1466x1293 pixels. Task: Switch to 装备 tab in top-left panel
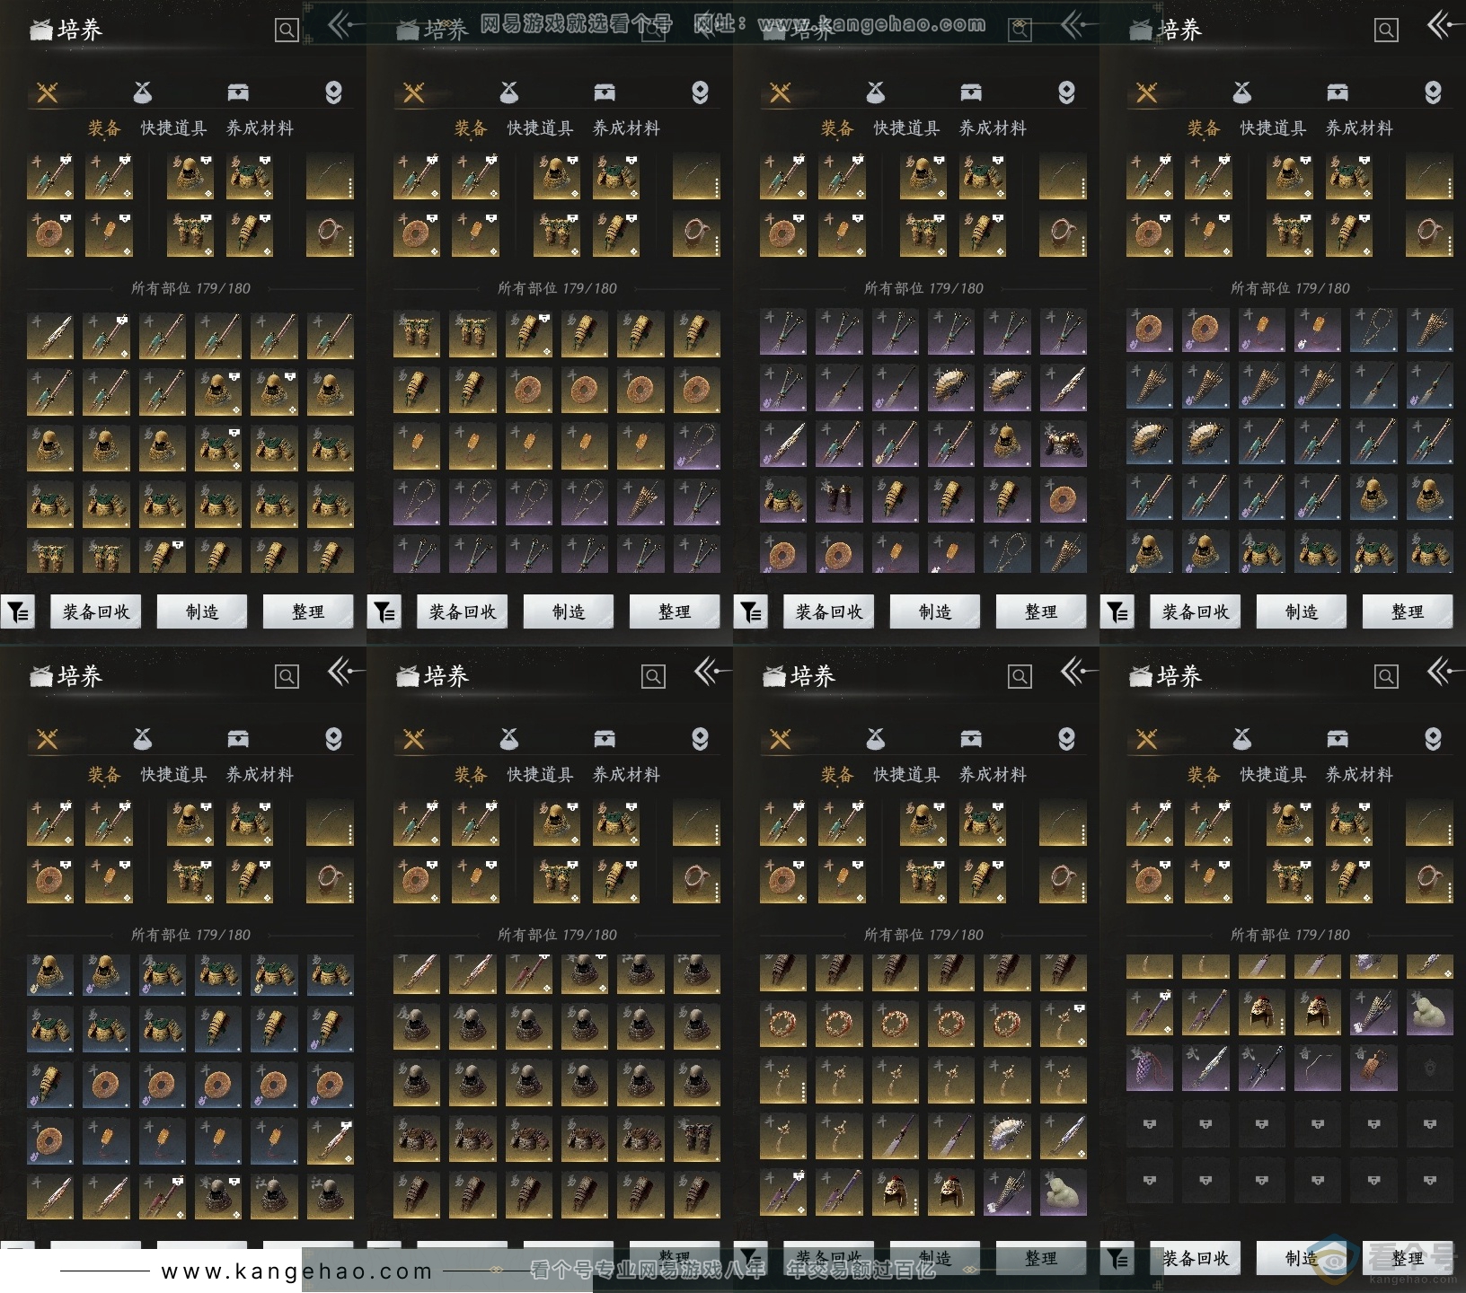[104, 128]
